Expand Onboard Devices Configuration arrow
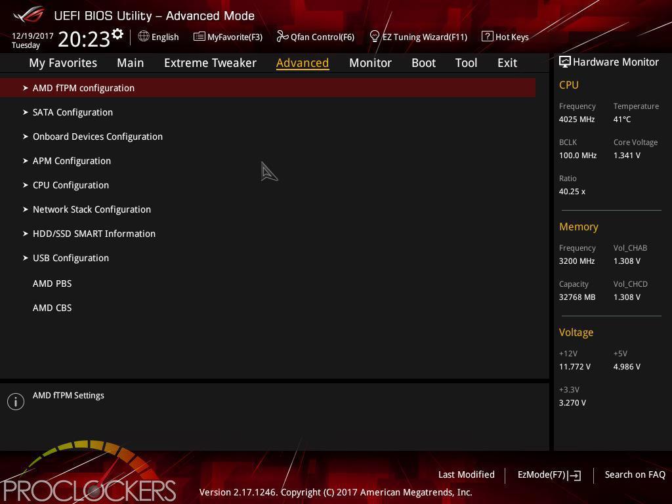The image size is (672, 504). (26, 136)
